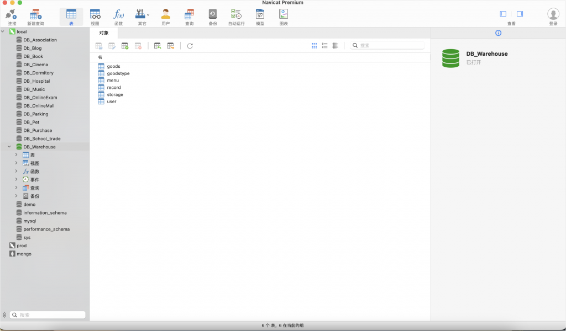This screenshot has width=566, height=331.
Task: Open the 图表 (Charts) toolbar icon
Action: (284, 17)
